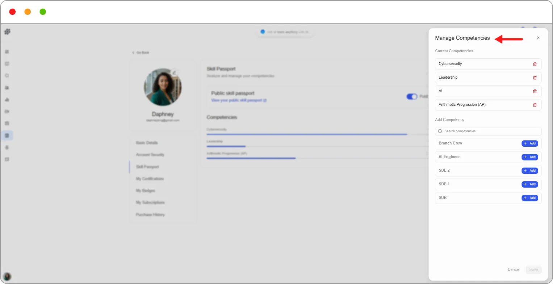
Task: Add the SDR competency
Action: click(530, 198)
